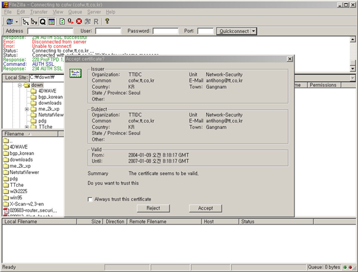Click the message log scroll up arrow

352,39
